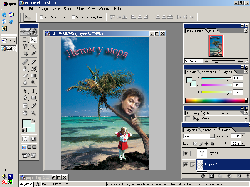Click the Пуск Start button
This screenshot has height=187, width=250.
[x=9, y=4]
